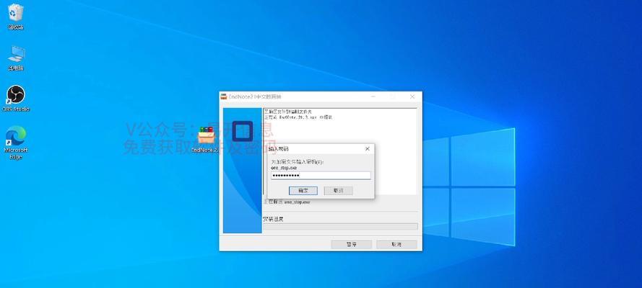Select the This PC desktop icon
The height and width of the screenshot is (288, 642).
[16, 58]
